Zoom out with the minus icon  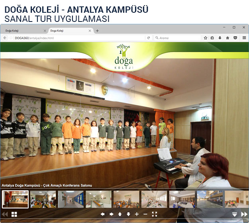[x=145, y=214]
